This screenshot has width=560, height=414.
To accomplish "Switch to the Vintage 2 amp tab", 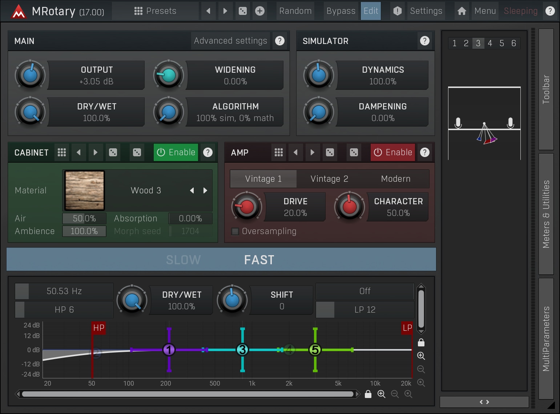I will (329, 179).
